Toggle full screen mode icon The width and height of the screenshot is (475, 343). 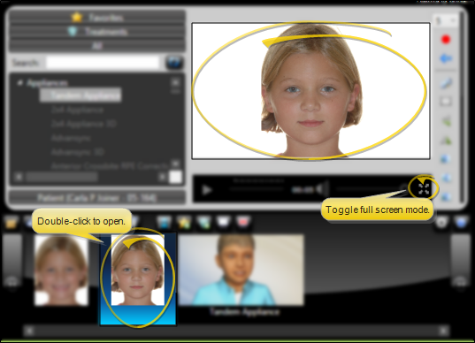pyautogui.click(x=424, y=189)
